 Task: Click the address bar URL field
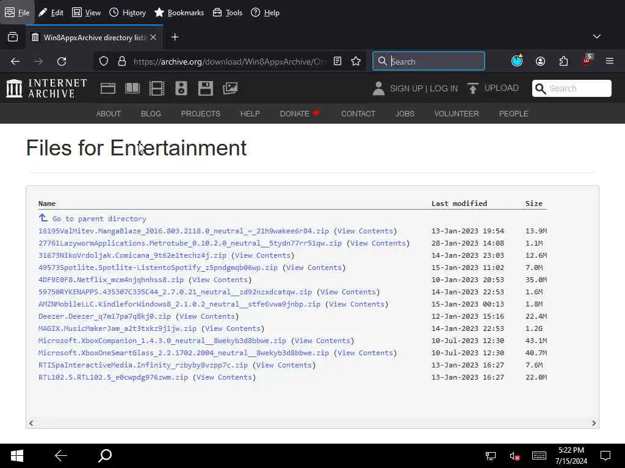pos(230,62)
